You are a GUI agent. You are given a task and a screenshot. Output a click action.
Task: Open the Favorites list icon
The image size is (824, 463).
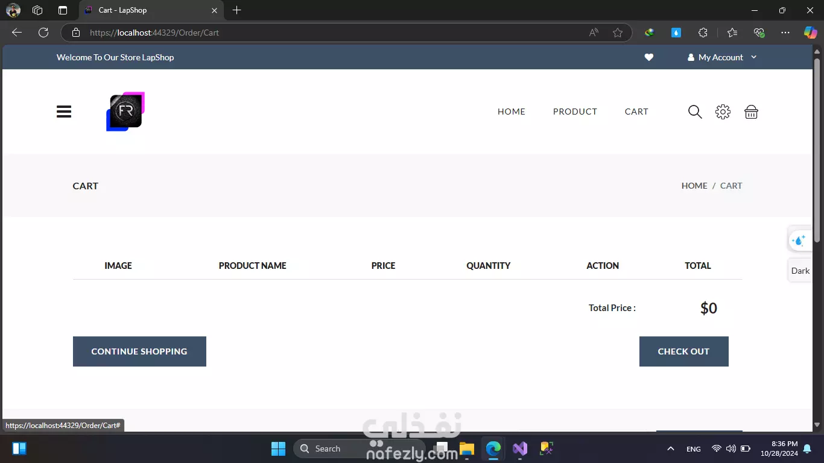click(732, 33)
